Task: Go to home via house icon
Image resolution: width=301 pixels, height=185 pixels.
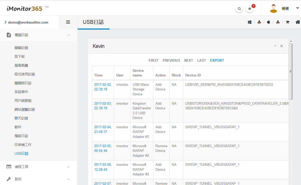Action: point(298,22)
